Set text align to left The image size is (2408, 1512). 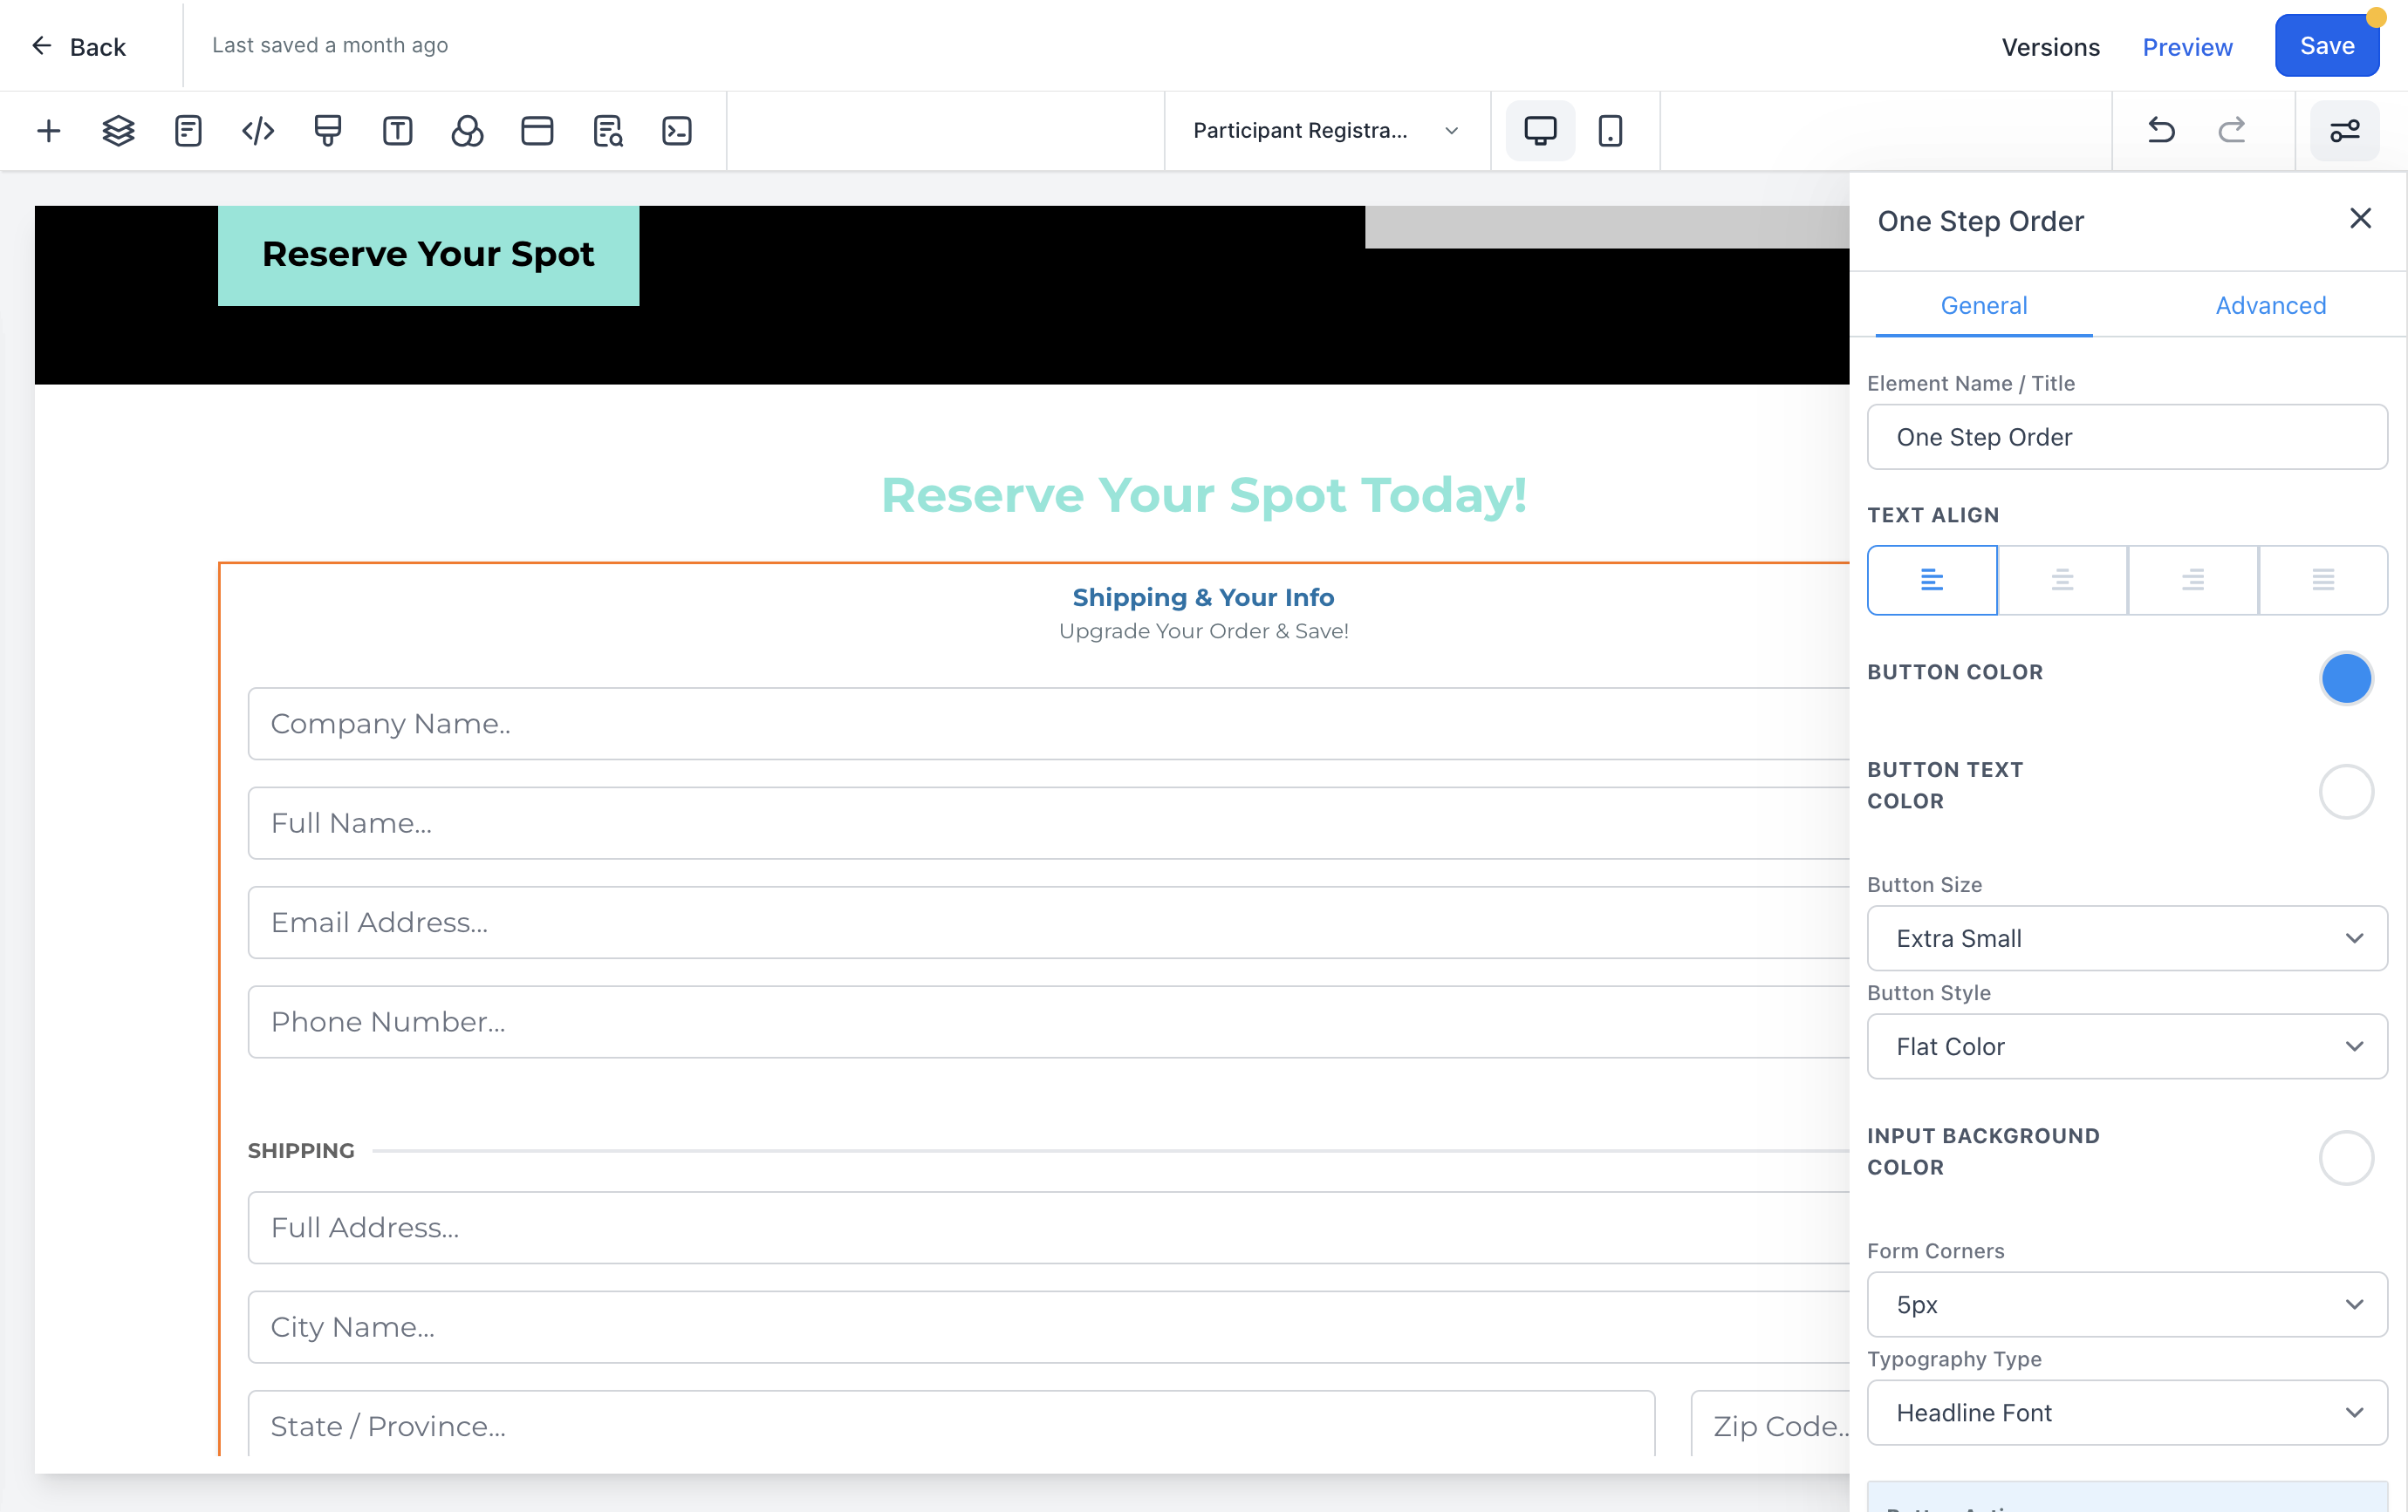pyautogui.click(x=1932, y=580)
